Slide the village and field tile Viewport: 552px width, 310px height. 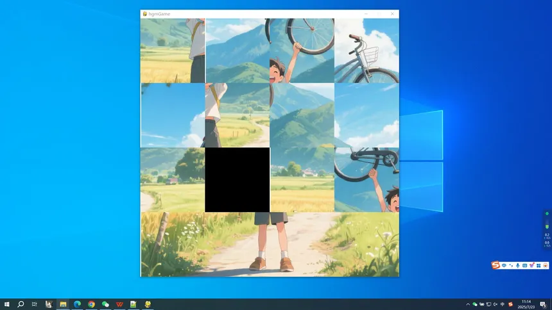click(302, 179)
